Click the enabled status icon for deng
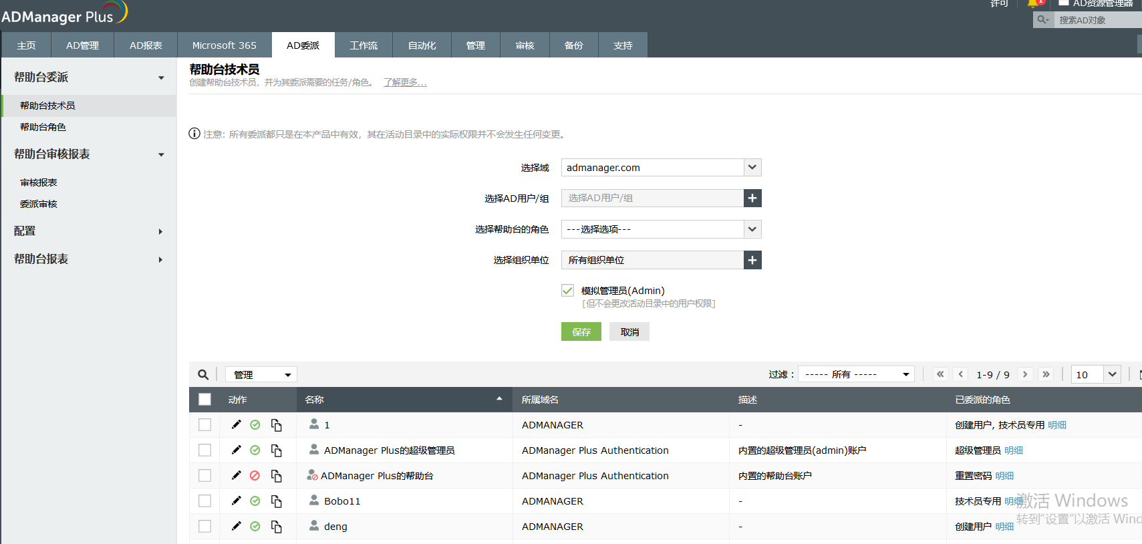Viewport: 1142px width, 544px height. click(255, 527)
